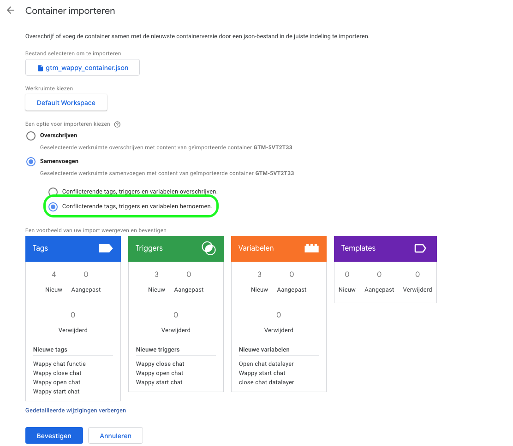Click the Variabelen orange header
513x446 pixels.
pos(263,248)
